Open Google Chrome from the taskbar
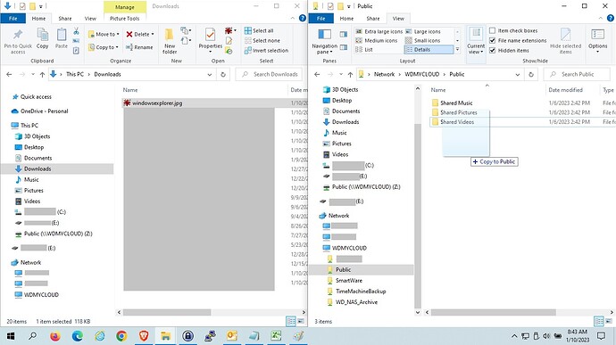The height and width of the screenshot is (345, 616). pyautogui.click(x=121, y=336)
